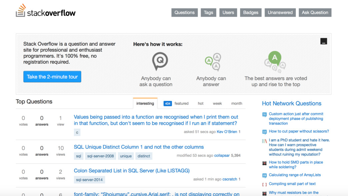348x196 pixels.
Task: Open 'How to hold SMD parts in place'
Action: click(296, 165)
